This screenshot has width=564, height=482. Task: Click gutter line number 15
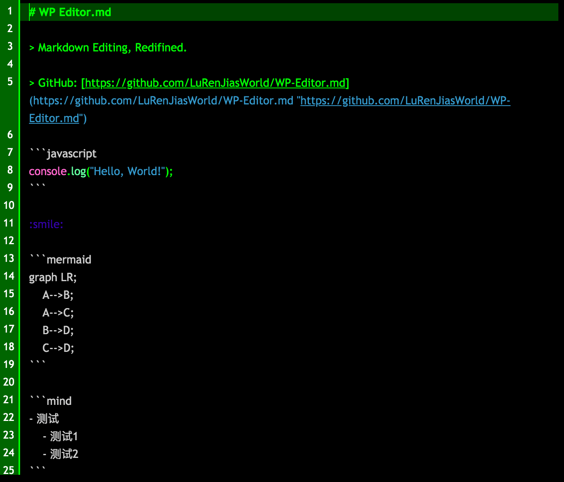point(9,293)
